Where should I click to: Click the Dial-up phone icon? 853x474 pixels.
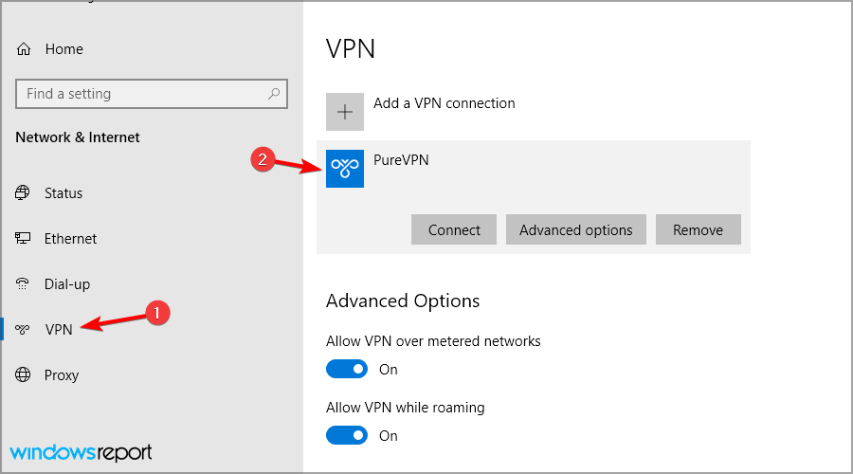pyautogui.click(x=23, y=283)
